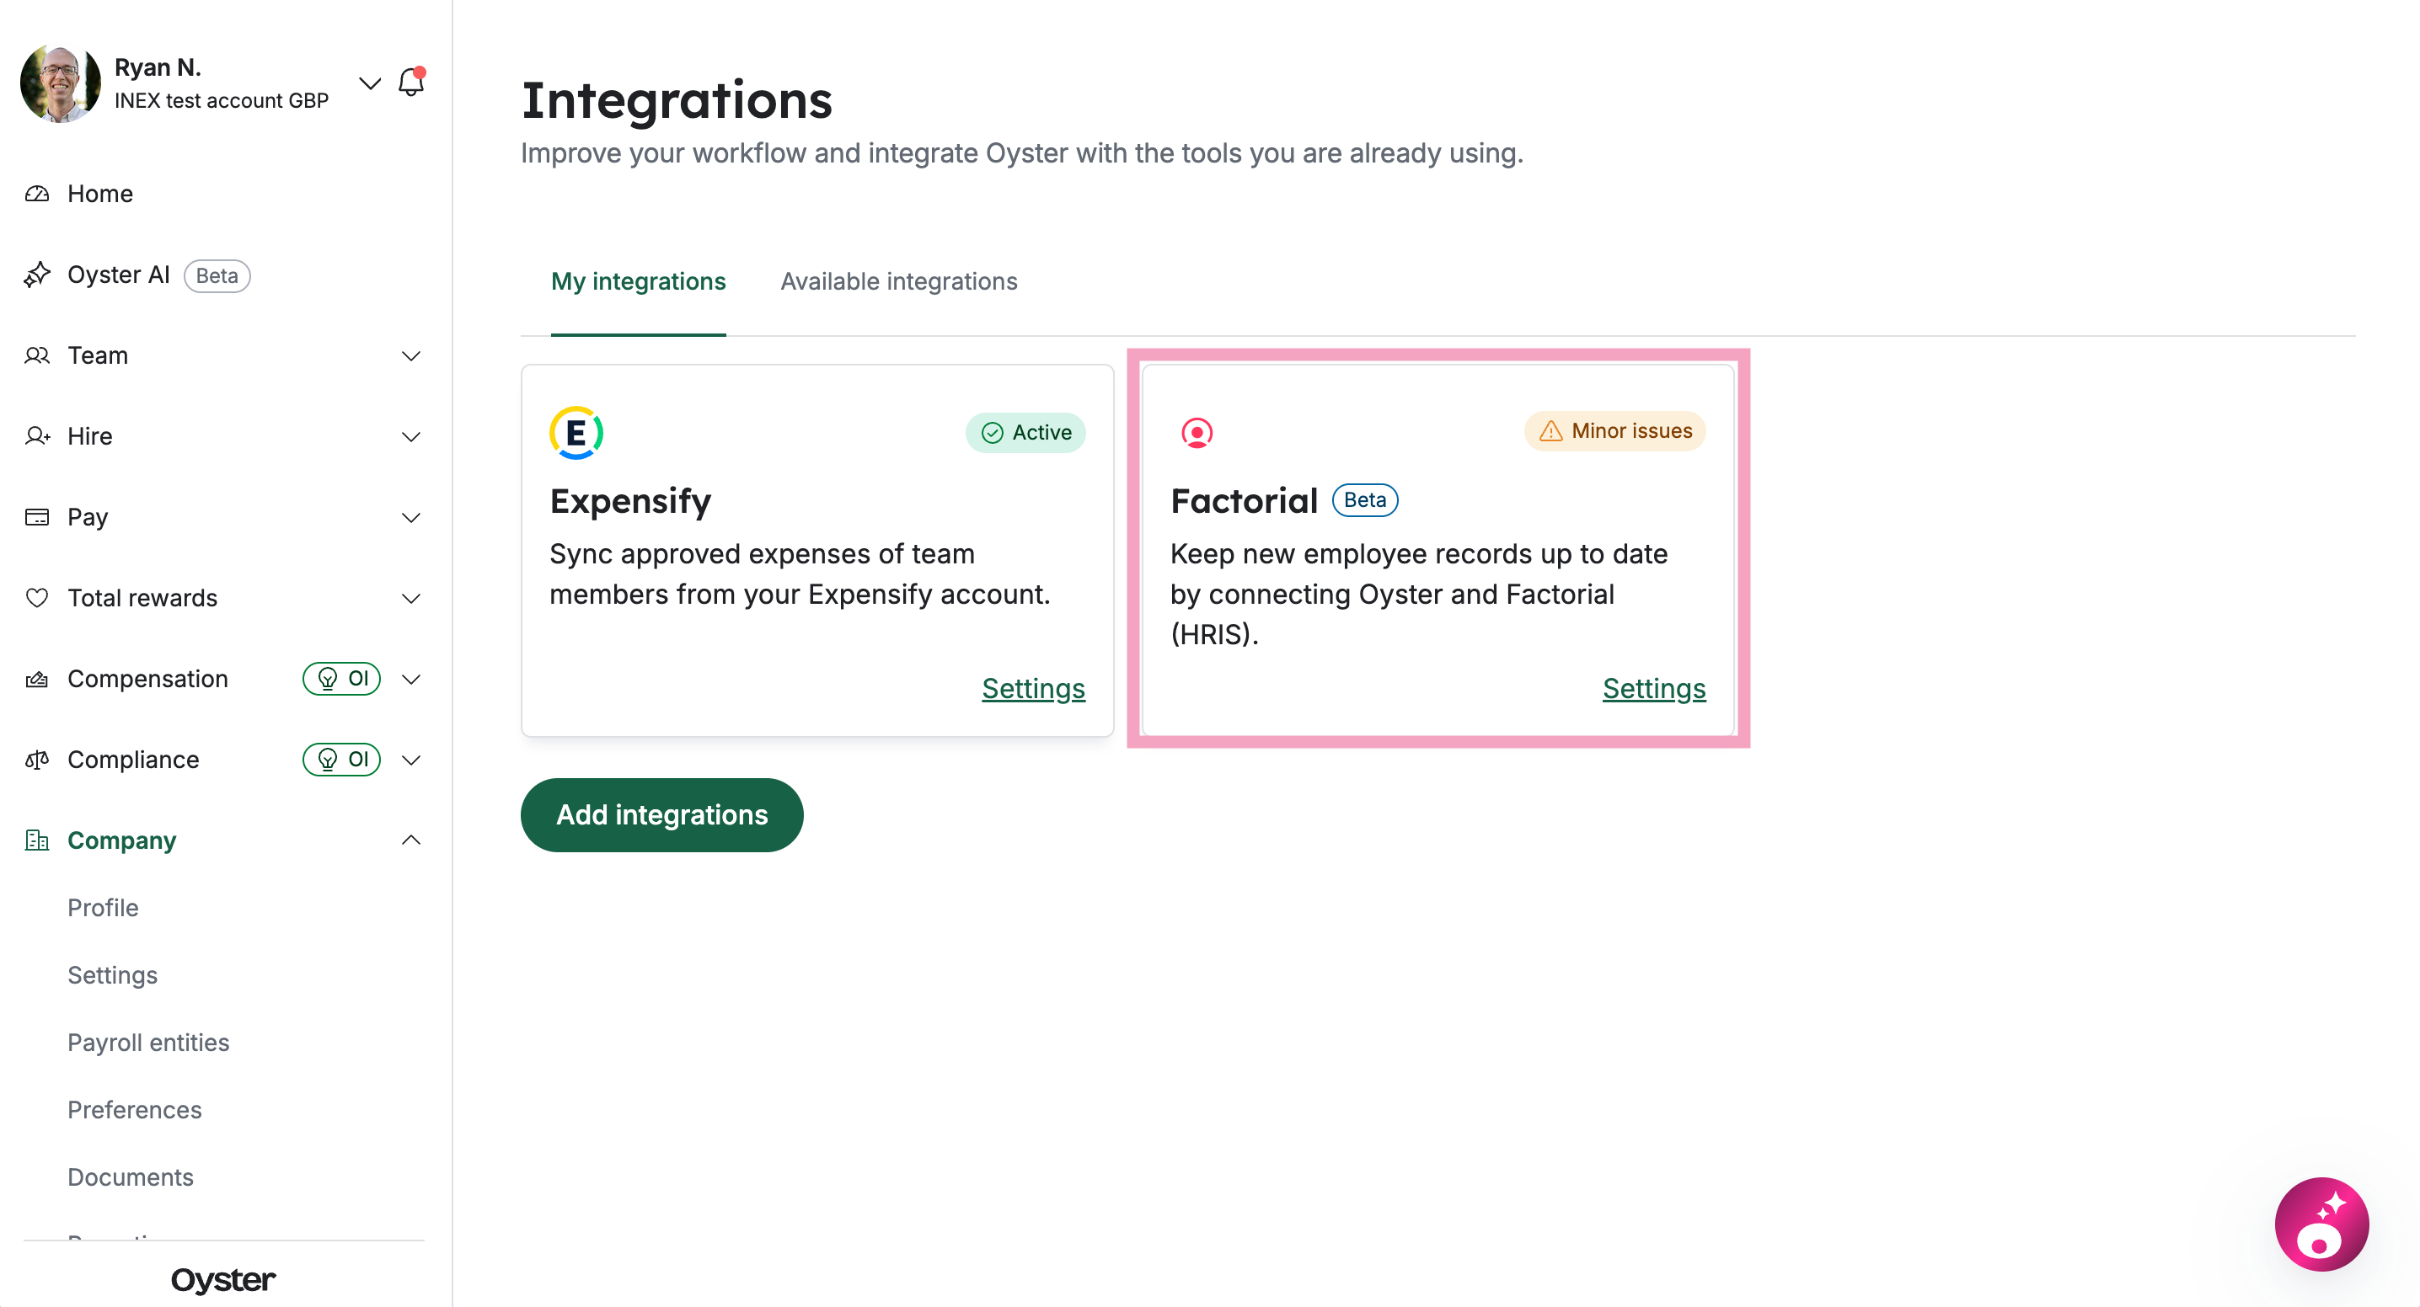2420x1307 pixels.
Task: Click the Company building icon
Action: click(x=36, y=840)
